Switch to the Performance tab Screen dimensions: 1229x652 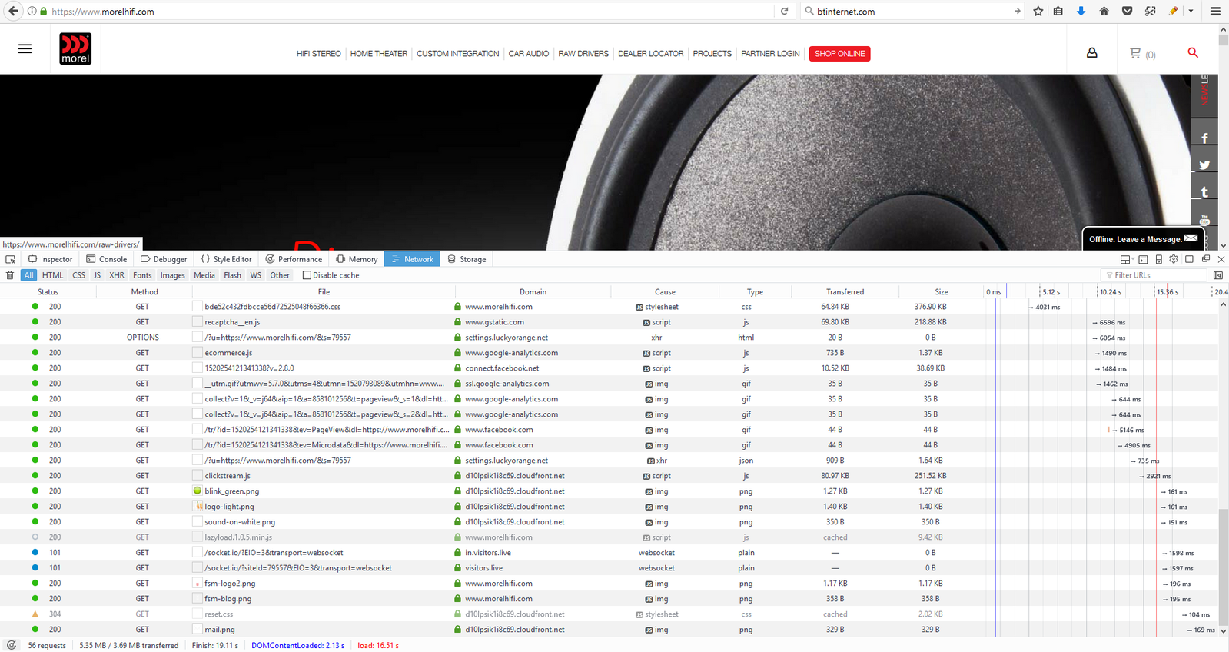click(294, 259)
